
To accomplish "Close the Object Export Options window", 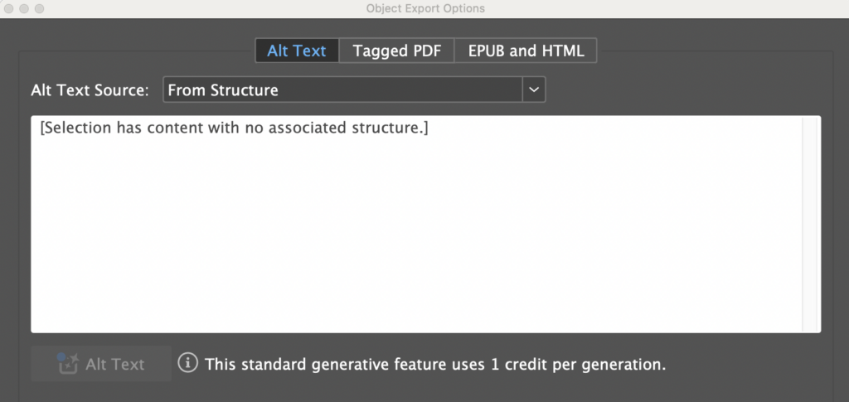I will [x=8, y=8].
